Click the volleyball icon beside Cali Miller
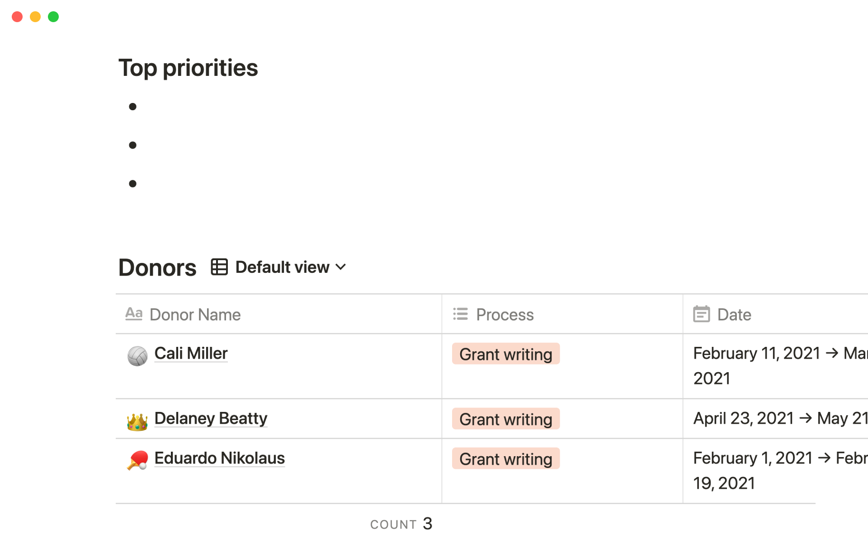 (137, 356)
